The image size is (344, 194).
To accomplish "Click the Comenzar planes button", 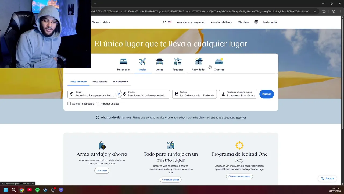I will tap(171, 180).
